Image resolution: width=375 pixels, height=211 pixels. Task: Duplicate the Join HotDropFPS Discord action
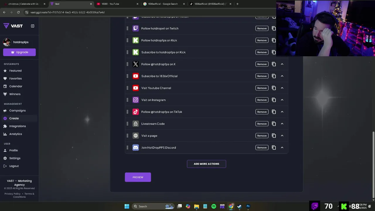(x=274, y=147)
